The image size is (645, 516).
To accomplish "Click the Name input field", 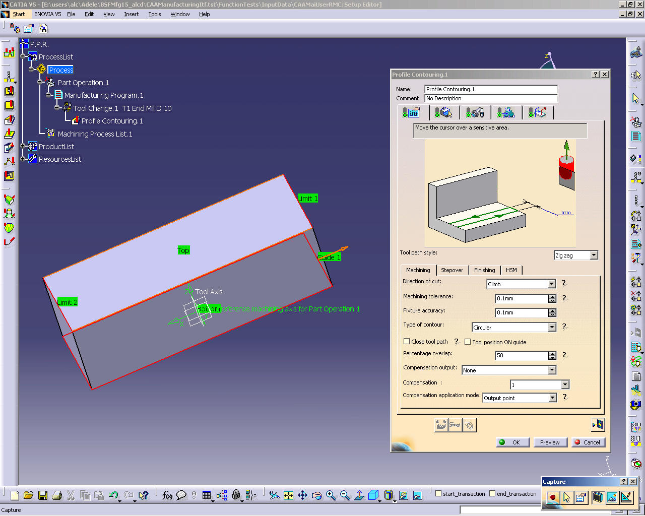I will [x=491, y=89].
